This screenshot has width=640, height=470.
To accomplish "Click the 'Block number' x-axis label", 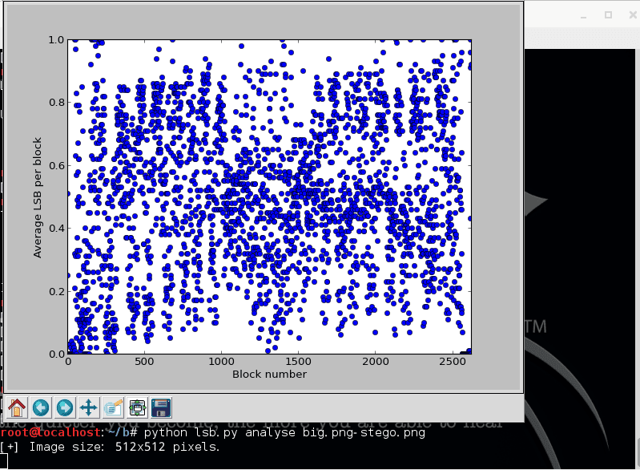I will point(269,374).
